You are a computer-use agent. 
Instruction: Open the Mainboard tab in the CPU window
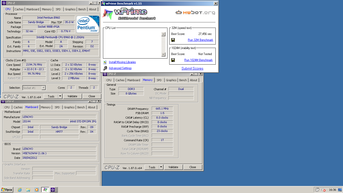[x=33, y=9]
